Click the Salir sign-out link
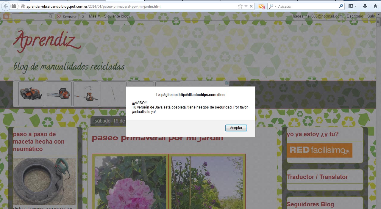Viewport: 381px width, 209px height. (371, 16)
